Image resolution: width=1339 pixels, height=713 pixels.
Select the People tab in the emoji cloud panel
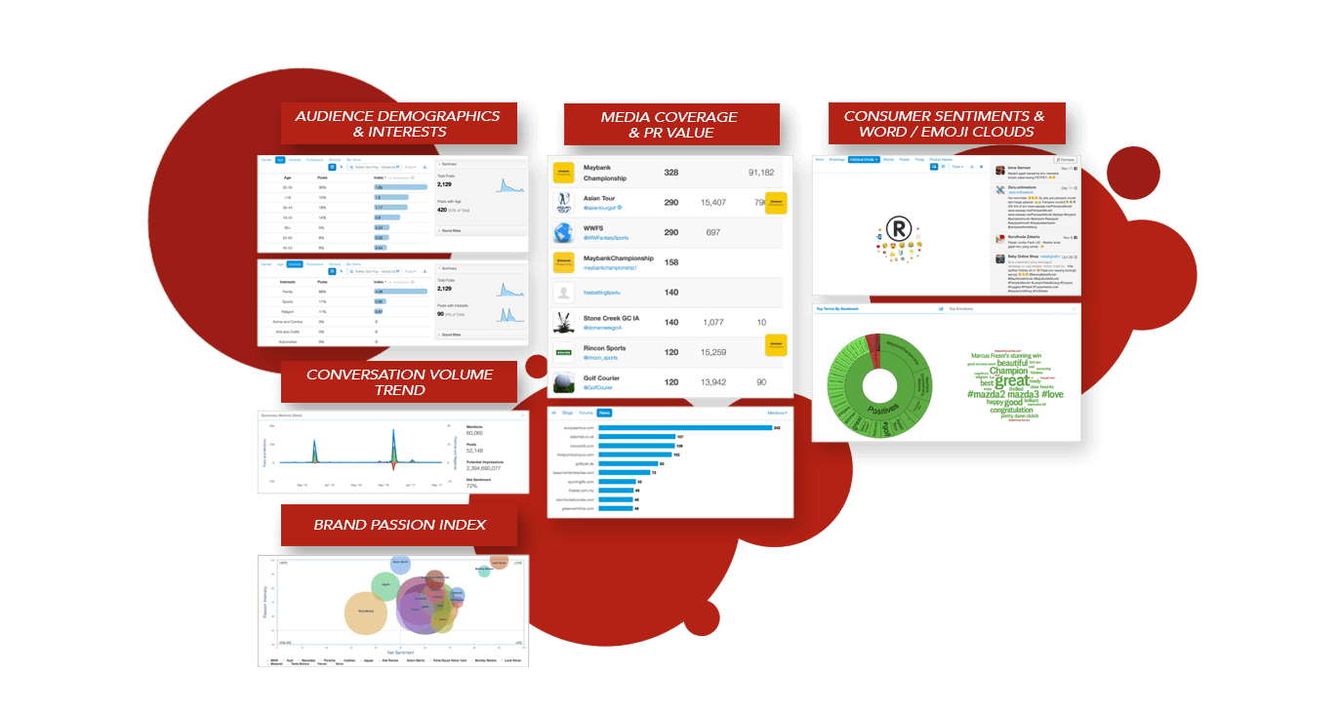click(x=904, y=159)
